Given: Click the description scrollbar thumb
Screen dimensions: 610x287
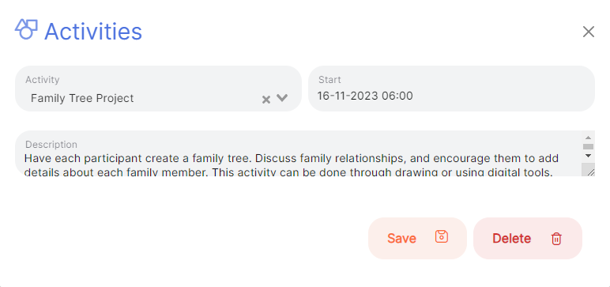Looking at the screenshot, I should (x=588, y=146).
